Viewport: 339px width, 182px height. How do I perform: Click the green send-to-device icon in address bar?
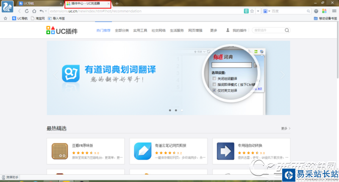point(246,11)
